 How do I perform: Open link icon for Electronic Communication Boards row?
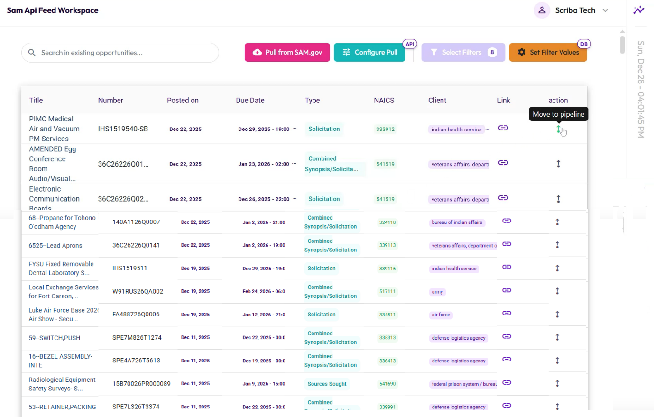point(503,198)
